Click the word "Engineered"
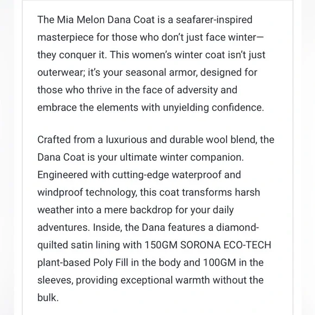The image size is (315, 315). pyautogui.click(x=62, y=175)
